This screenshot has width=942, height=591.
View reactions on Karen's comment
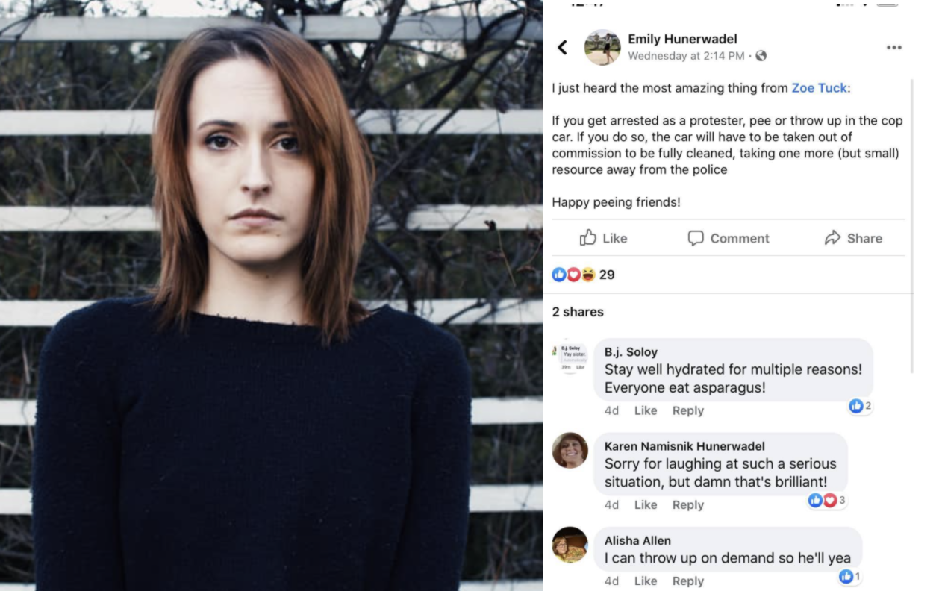tap(826, 500)
